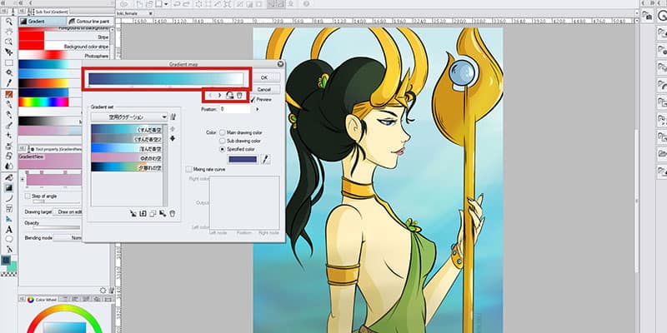This screenshot has height=333, width=667.
Task: Select the Frame border tool
Action: coord(8,209)
